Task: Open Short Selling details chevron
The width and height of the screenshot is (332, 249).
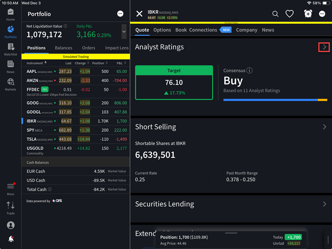Action: [324, 127]
